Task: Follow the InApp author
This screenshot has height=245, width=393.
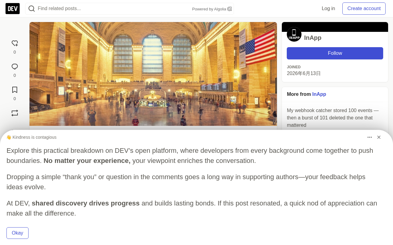Action: [335, 53]
